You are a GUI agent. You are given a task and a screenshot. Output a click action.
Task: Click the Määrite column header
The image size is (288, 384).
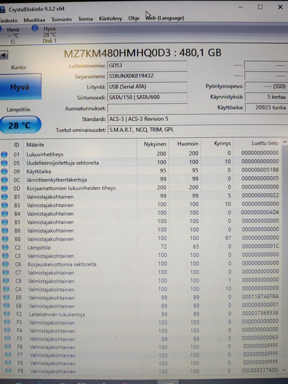pyautogui.click(x=35, y=145)
